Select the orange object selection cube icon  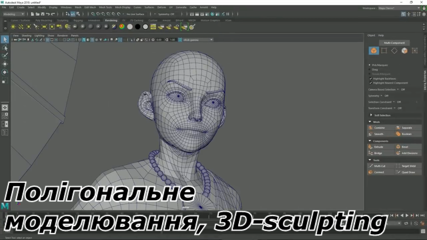click(374, 51)
